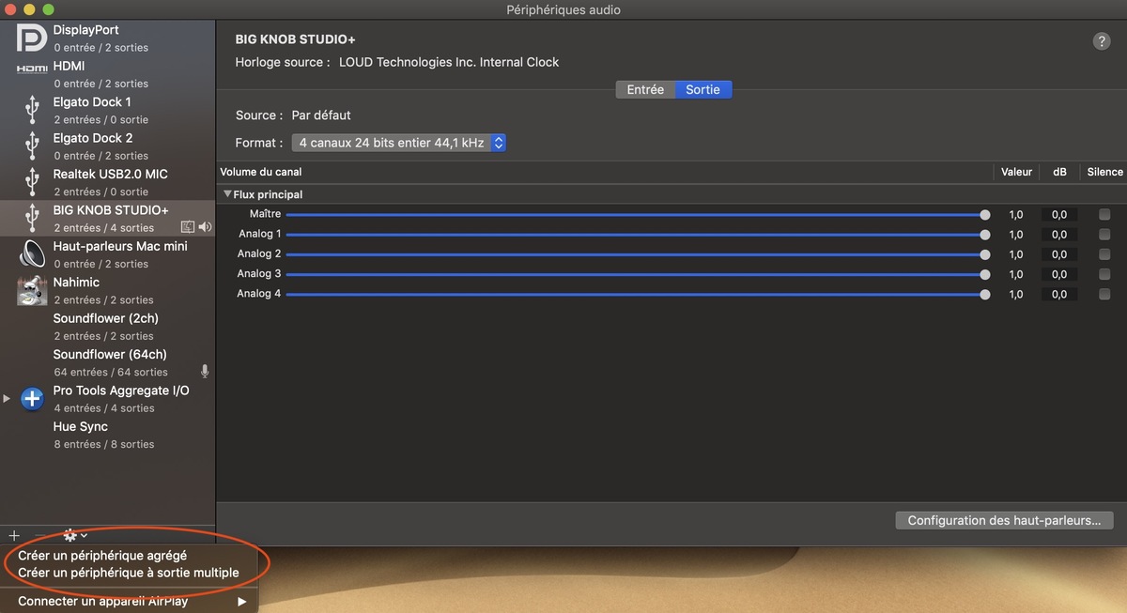This screenshot has height=613, width=1127.
Task: Select Elgato Dock 1 device name
Action: [x=92, y=101]
